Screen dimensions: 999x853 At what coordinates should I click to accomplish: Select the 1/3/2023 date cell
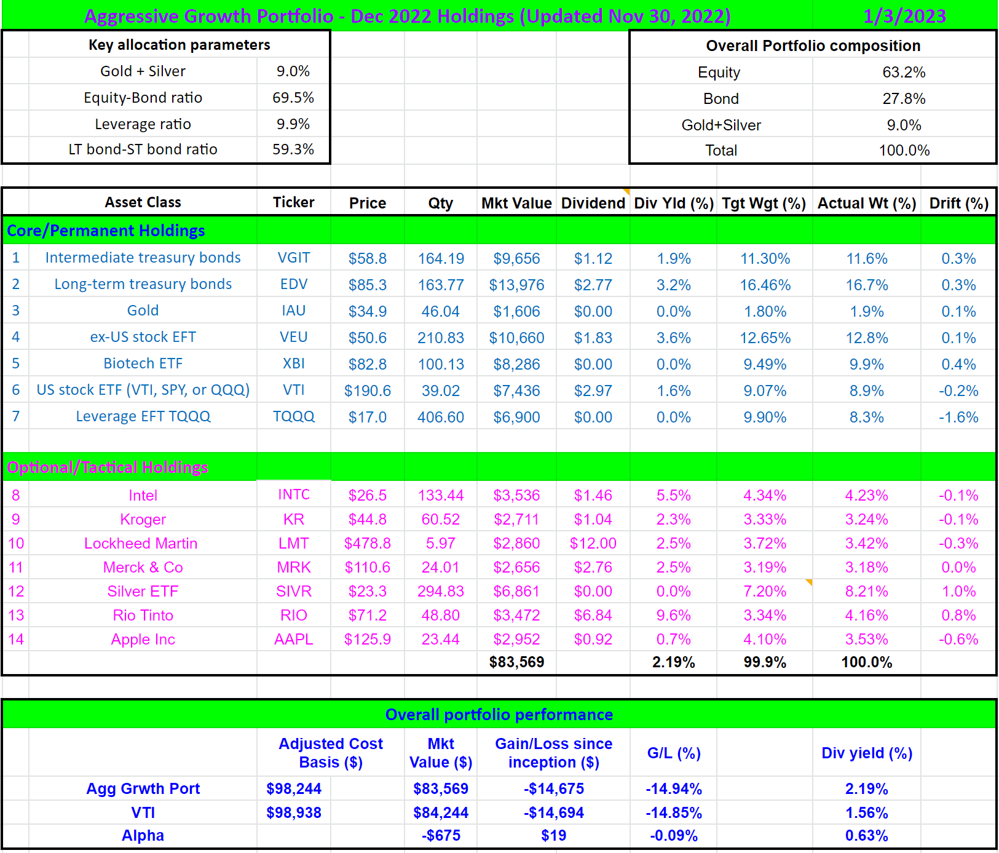pyautogui.click(x=904, y=16)
